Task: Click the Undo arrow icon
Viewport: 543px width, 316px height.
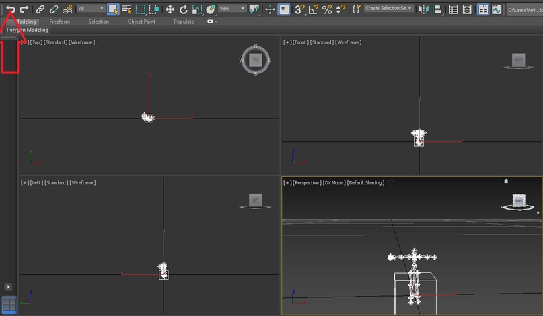Action: tap(10, 9)
